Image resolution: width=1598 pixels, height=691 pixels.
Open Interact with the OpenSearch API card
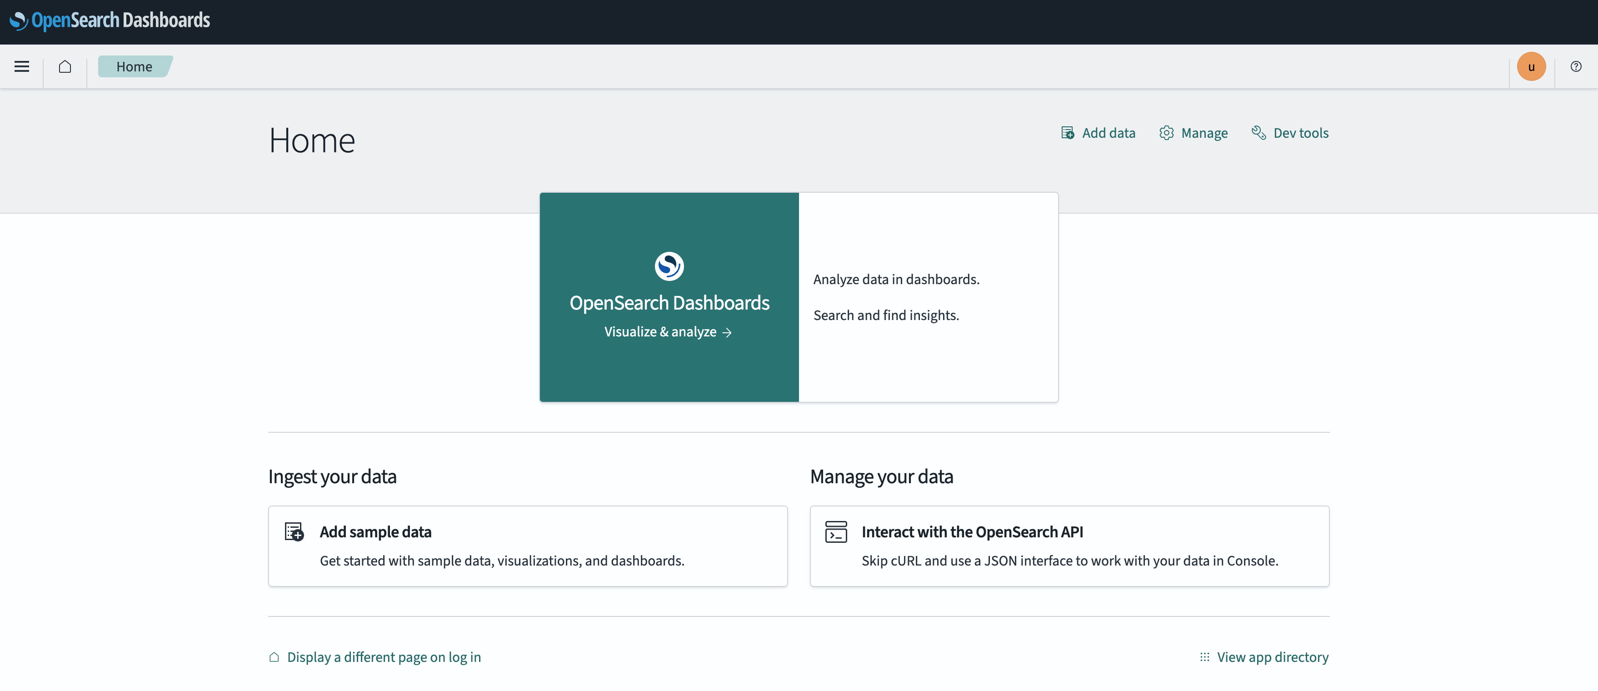1069,546
